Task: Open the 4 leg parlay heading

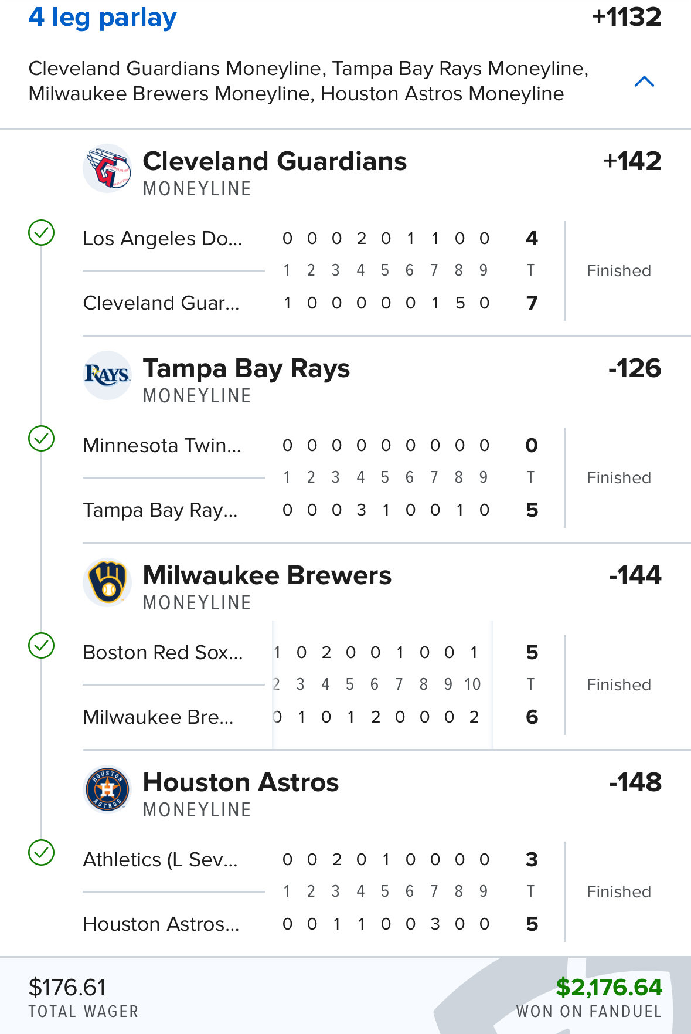Action: (103, 18)
